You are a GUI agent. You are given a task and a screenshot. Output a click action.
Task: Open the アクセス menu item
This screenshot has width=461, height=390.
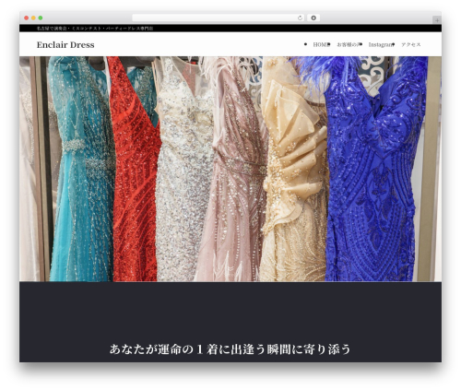411,44
